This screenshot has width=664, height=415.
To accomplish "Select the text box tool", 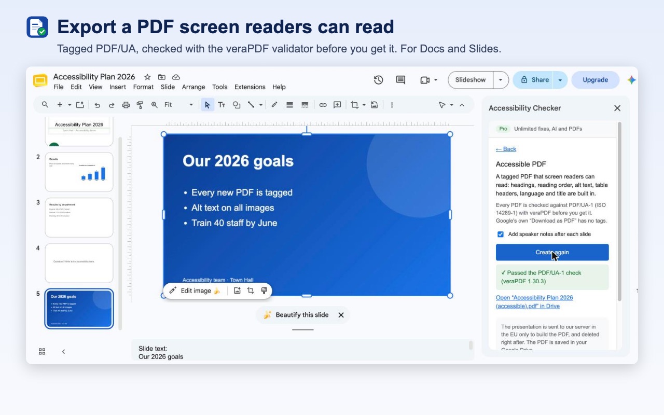I will 222,105.
